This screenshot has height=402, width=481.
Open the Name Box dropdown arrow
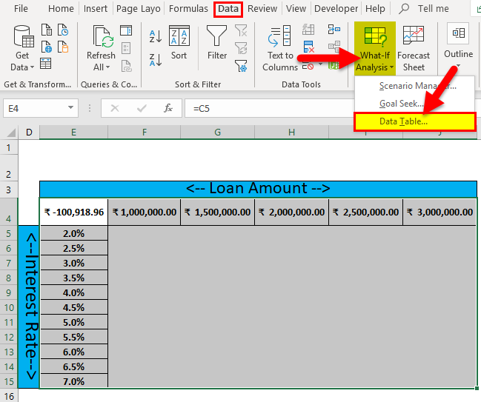click(x=70, y=107)
